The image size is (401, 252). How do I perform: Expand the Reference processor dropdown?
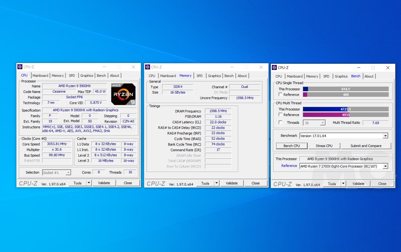click(x=385, y=166)
